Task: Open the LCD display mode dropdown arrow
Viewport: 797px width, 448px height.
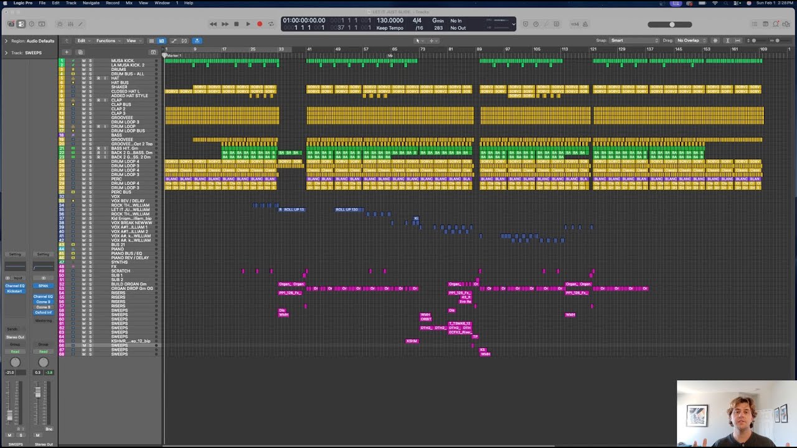Action: point(514,24)
